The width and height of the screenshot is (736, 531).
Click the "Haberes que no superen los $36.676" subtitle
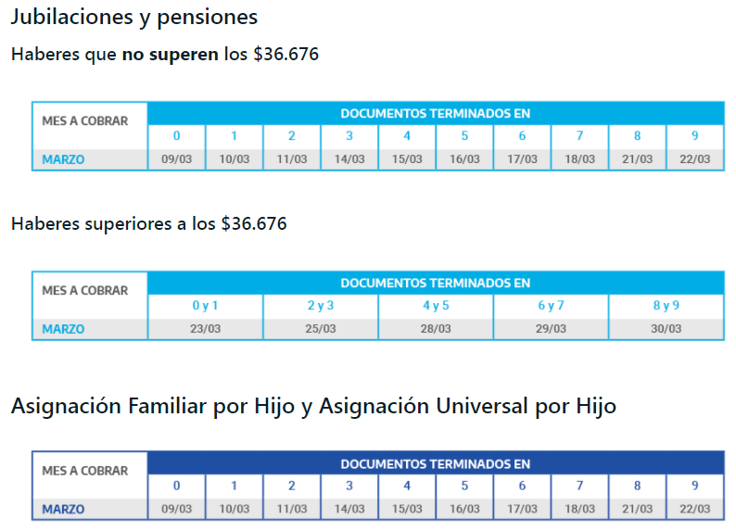164,54
